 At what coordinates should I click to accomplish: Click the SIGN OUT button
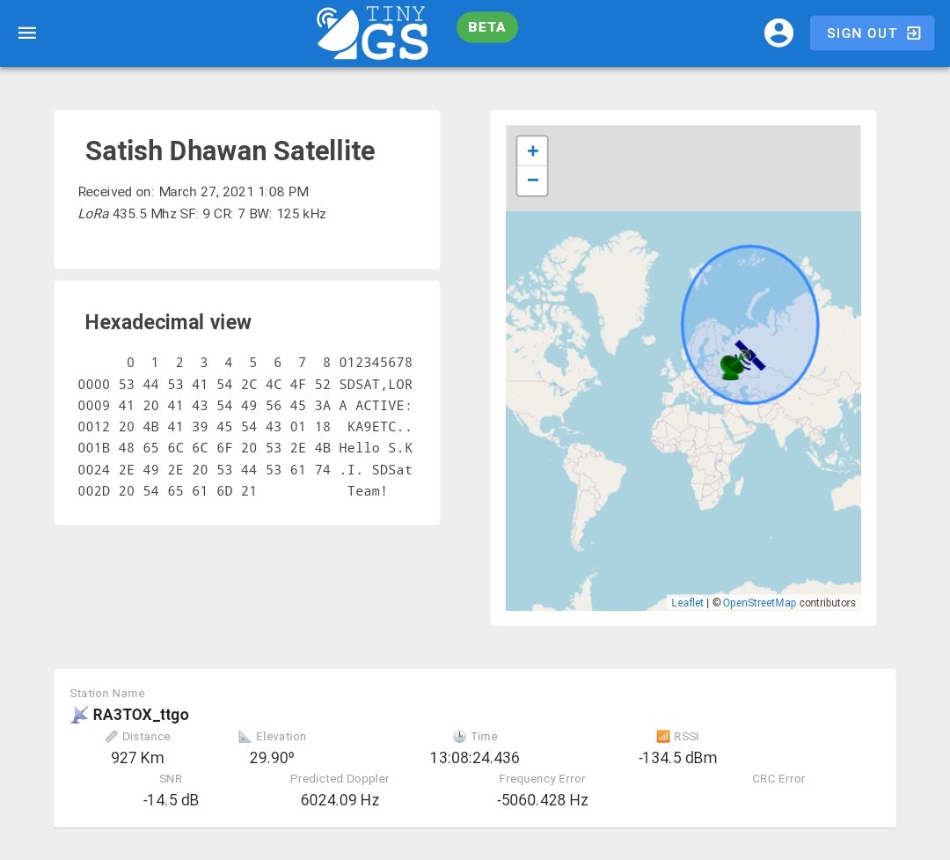[x=872, y=33]
